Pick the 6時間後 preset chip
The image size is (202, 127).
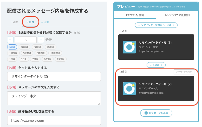click(41, 53)
